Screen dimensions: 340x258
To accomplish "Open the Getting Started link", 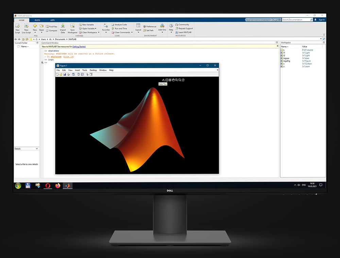I will click(x=79, y=47).
